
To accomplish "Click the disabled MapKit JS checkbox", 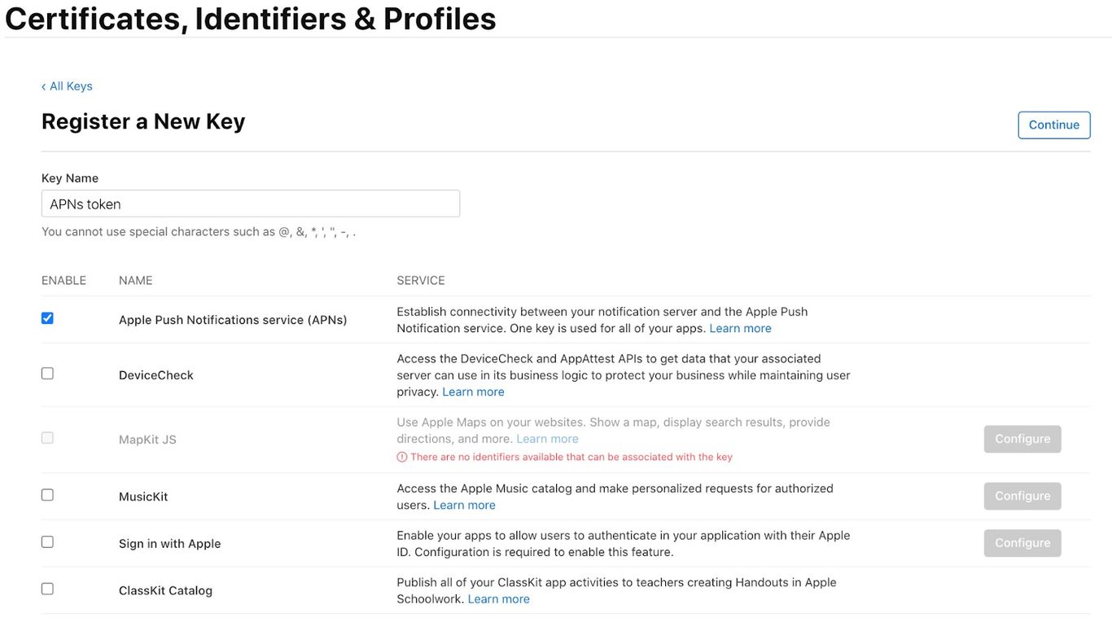I will [47, 438].
